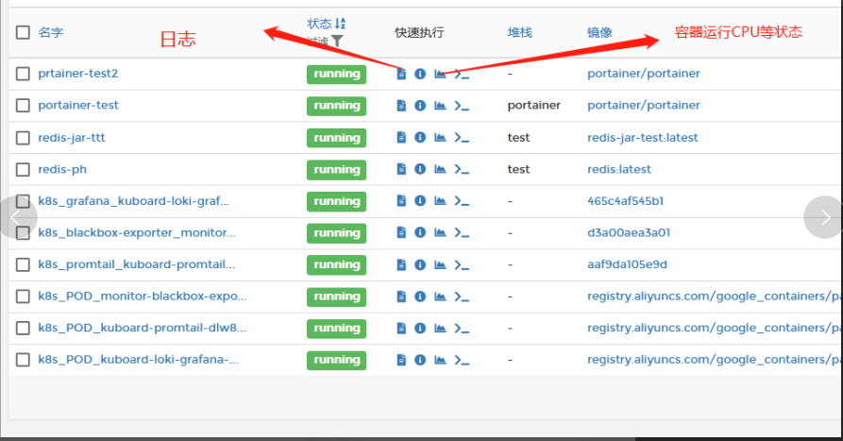
Task: Open inspect icon for redis-ph
Action: pyautogui.click(x=420, y=169)
